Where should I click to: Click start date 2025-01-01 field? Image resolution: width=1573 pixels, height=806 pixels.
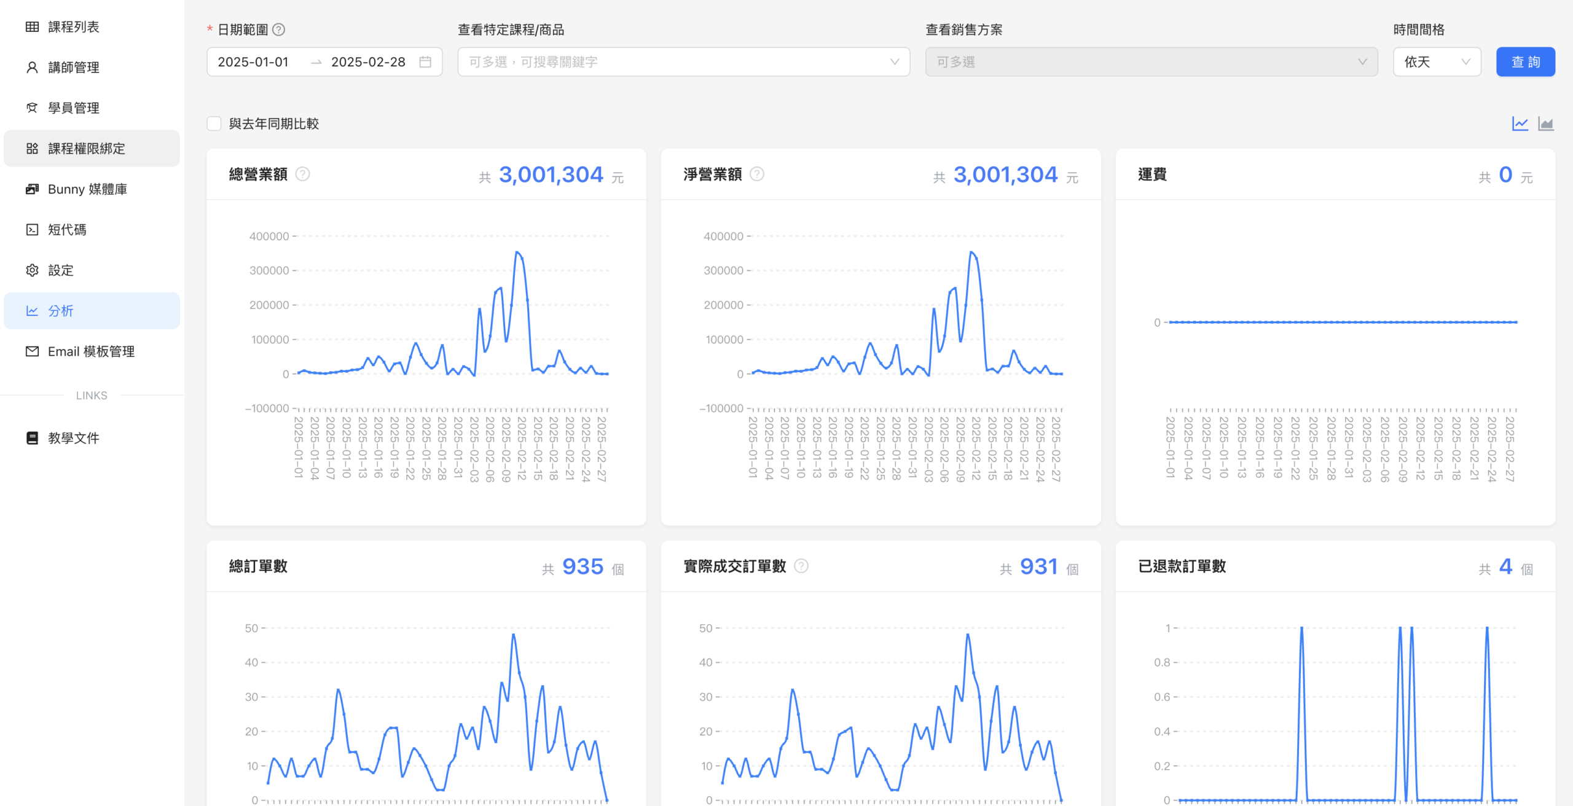click(253, 62)
